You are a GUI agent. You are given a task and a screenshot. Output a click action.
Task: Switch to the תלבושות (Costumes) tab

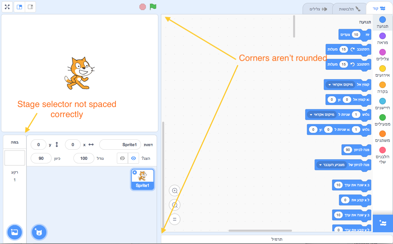[x=349, y=8]
